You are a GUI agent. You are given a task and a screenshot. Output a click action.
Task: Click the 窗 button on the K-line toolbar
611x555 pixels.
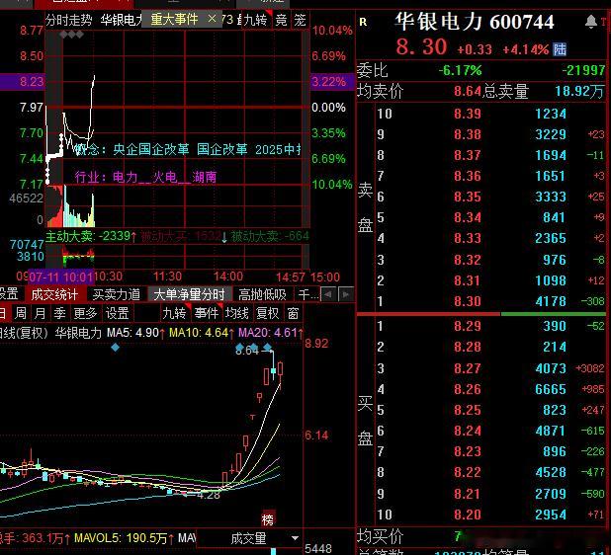[x=293, y=313]
